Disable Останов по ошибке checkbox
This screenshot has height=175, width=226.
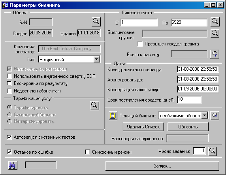[x=9, y=152]
